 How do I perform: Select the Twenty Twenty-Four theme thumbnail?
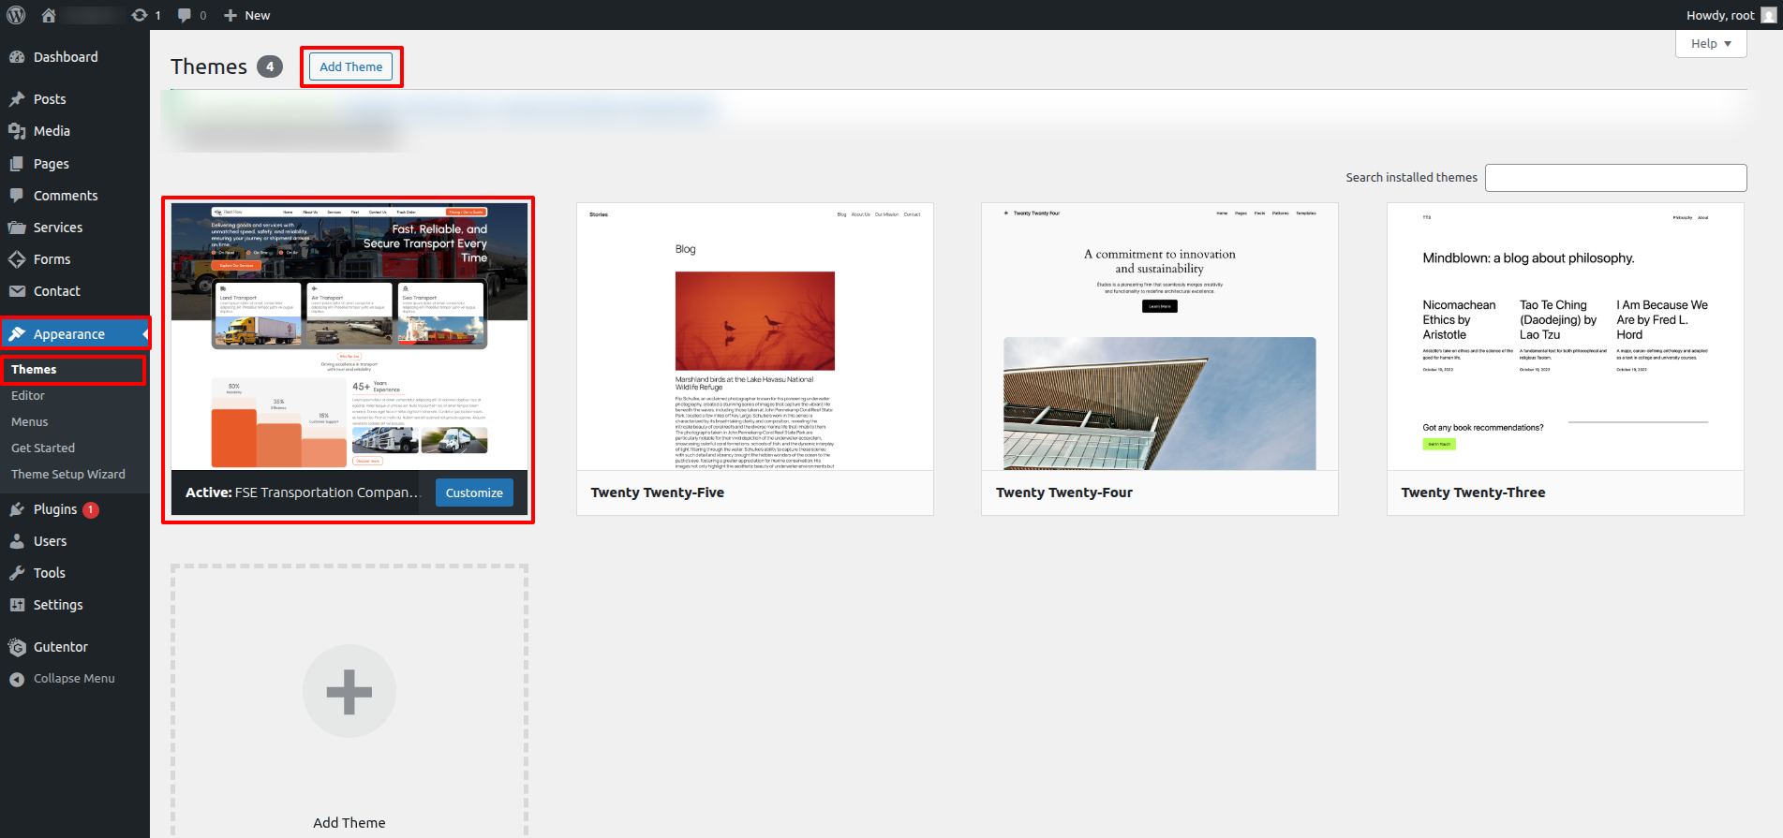click(x=1159, y=337)
